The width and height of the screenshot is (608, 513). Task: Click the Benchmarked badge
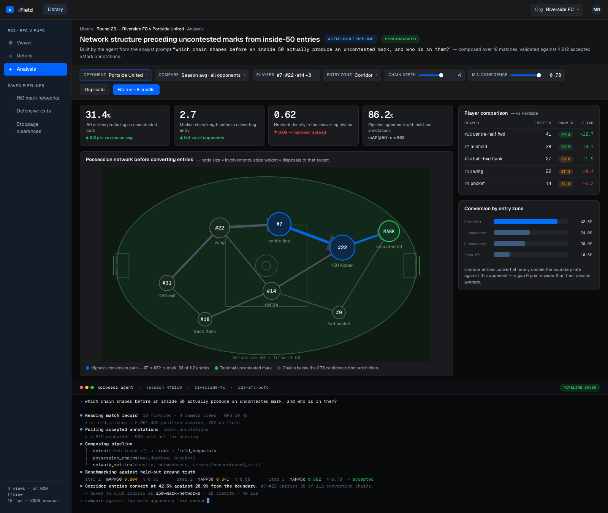tap(400, 39)
